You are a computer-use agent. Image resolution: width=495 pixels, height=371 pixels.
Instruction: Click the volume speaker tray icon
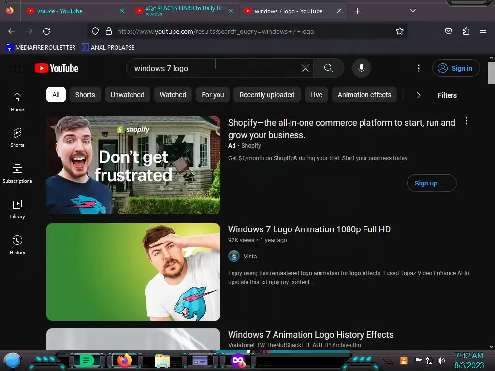point(441,360)
